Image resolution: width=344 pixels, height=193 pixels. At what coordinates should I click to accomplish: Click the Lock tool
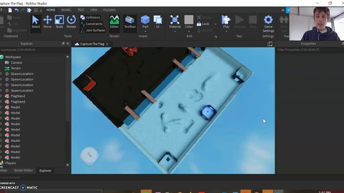click(x=203, y=24)
